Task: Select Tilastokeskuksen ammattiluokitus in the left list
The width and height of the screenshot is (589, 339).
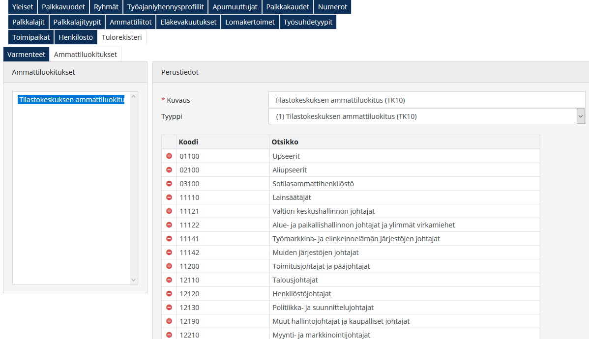Action: tap(71, 100)
